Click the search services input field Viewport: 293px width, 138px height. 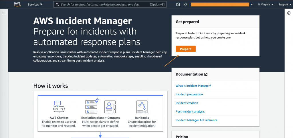click(110, 5)
